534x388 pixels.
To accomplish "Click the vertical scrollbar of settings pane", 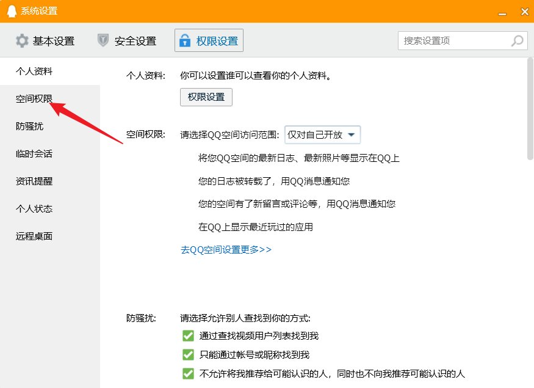I will click(x=530, y=108).
